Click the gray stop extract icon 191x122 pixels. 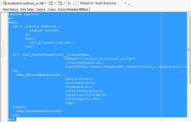(75, 3)
